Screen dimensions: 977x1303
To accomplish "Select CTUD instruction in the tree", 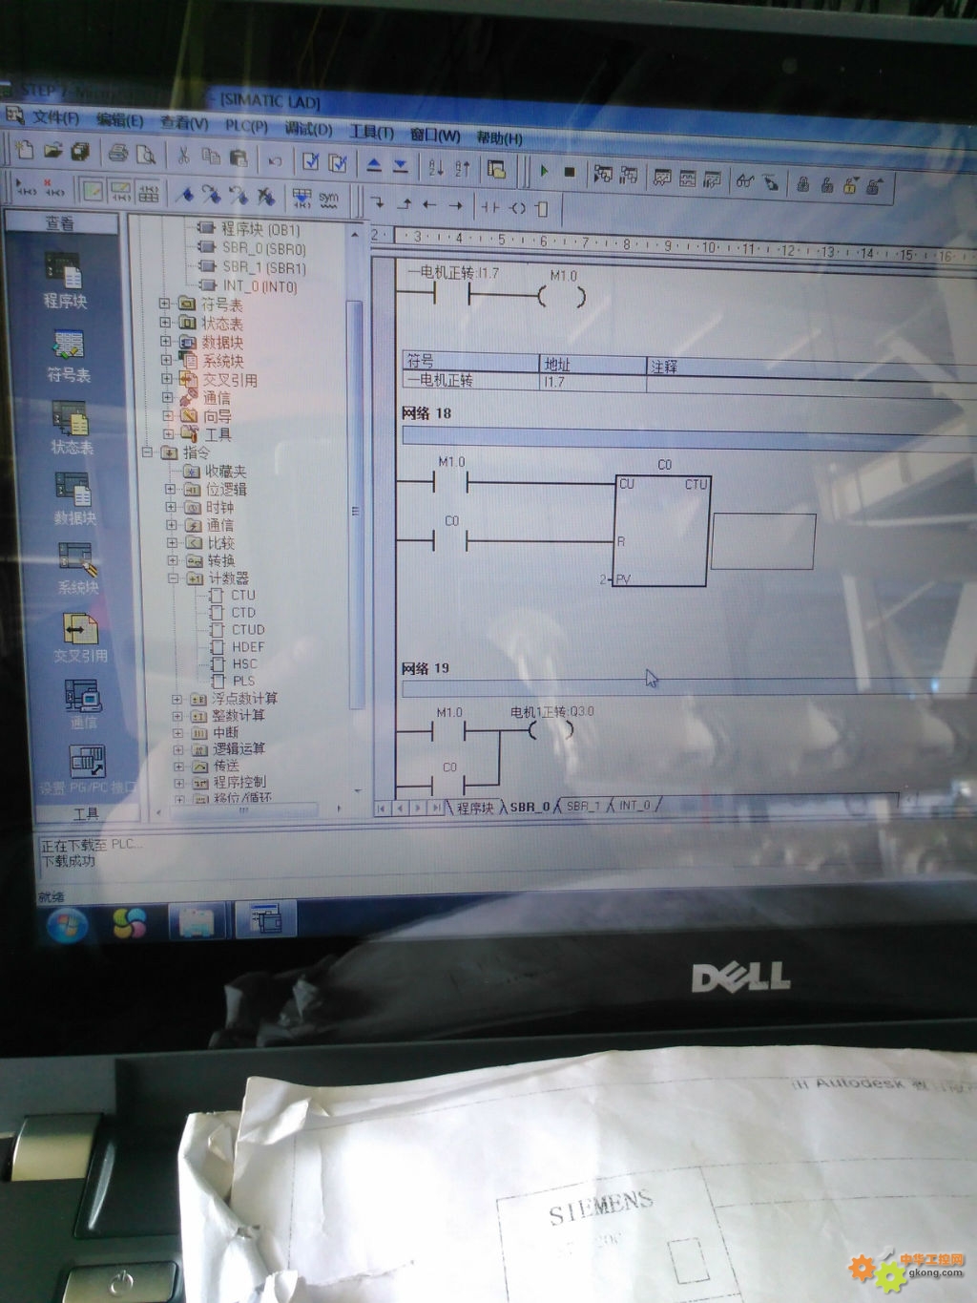I will [248, 629].
